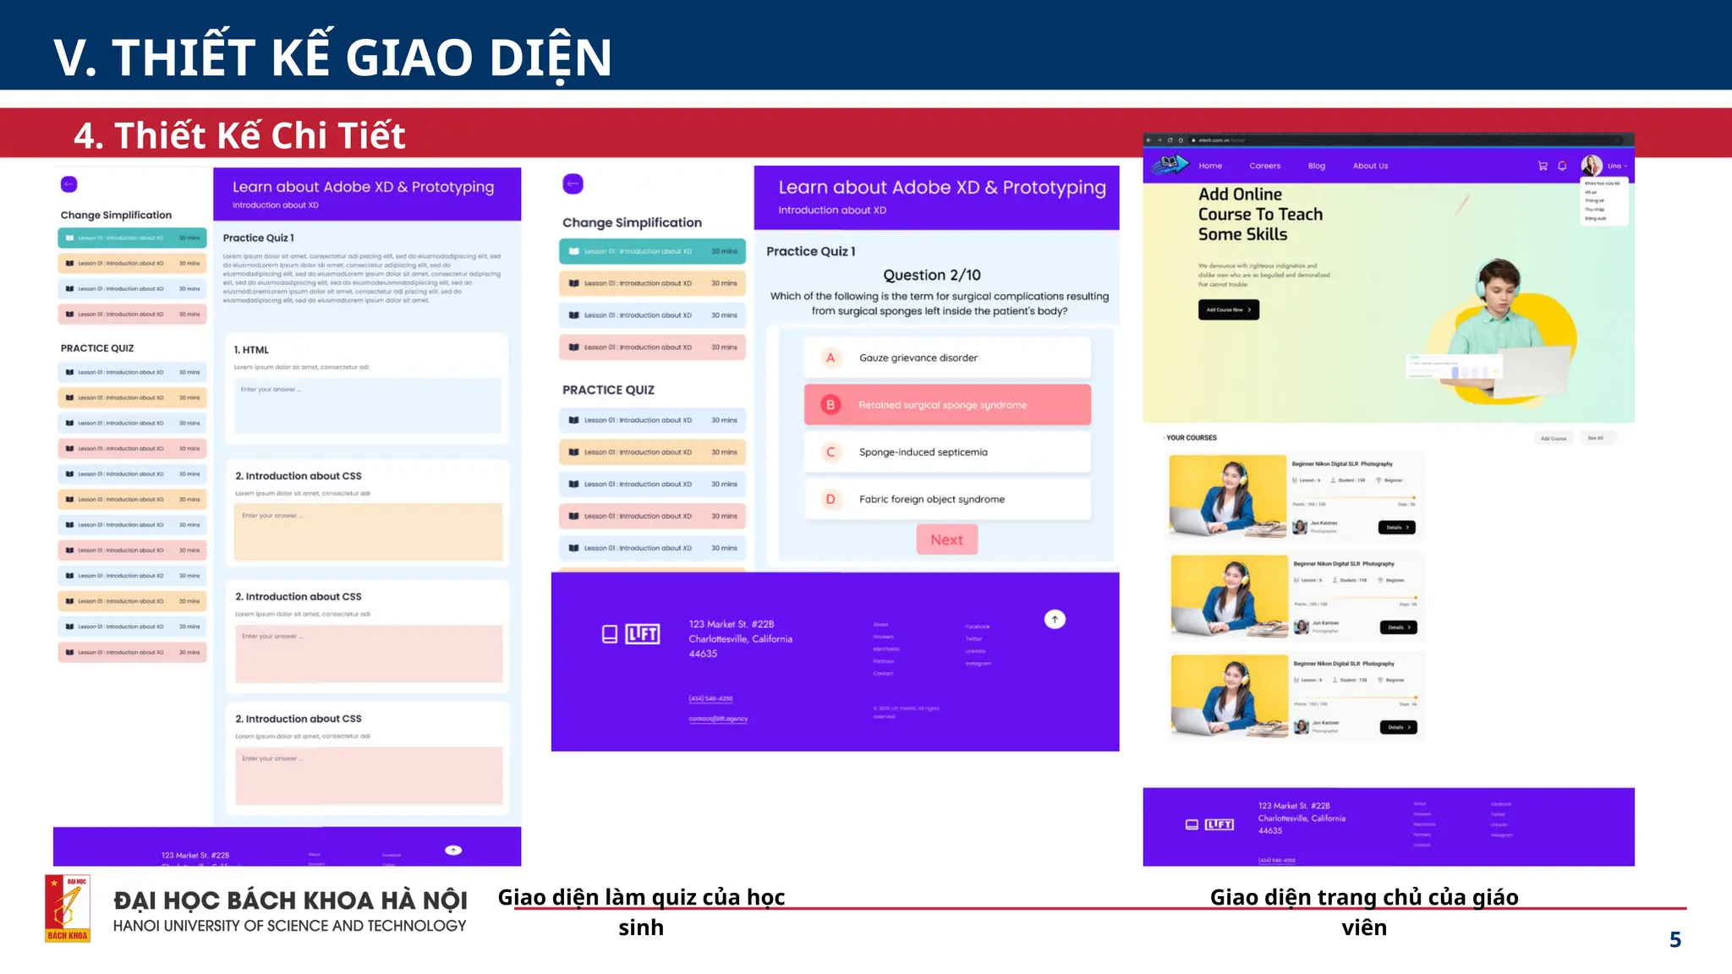
Task: Click the Lina profile avatar
Action: point(1592,166)
